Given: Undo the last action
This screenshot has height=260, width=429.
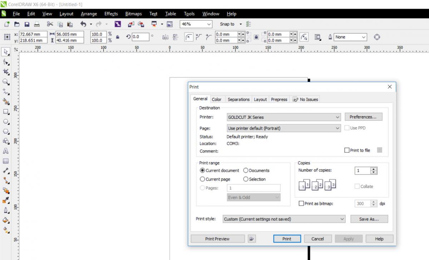Looking at the screenshot, I should (83, 24).
